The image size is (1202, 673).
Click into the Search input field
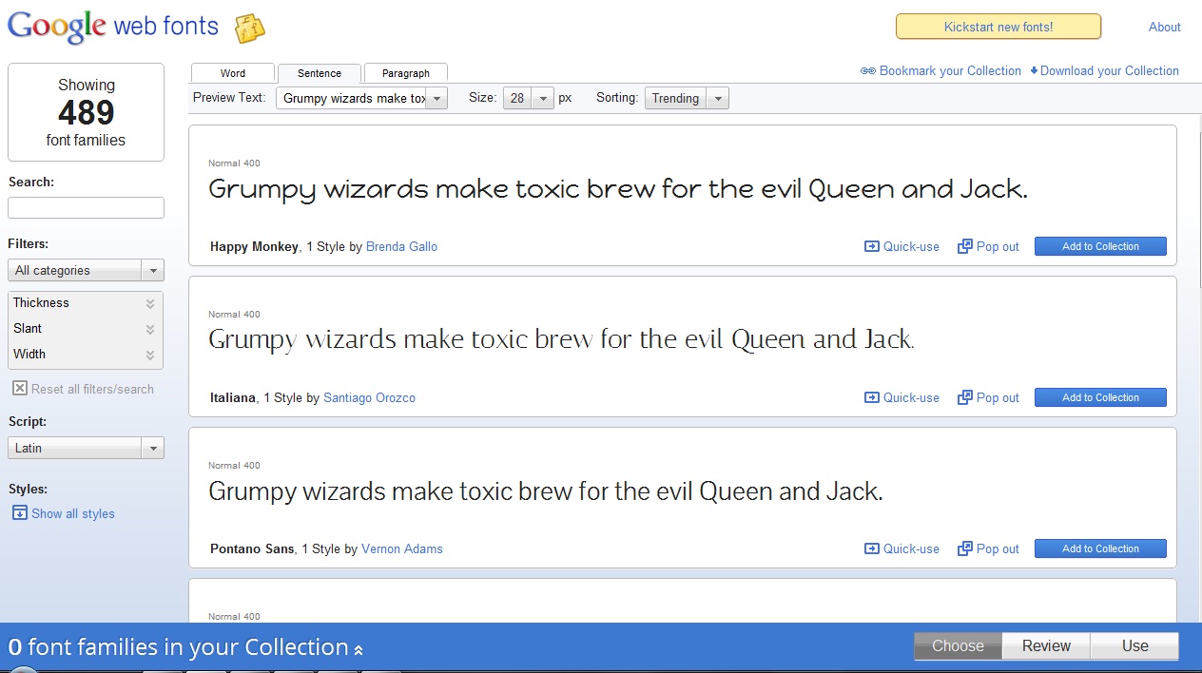(x=86, y=207)
